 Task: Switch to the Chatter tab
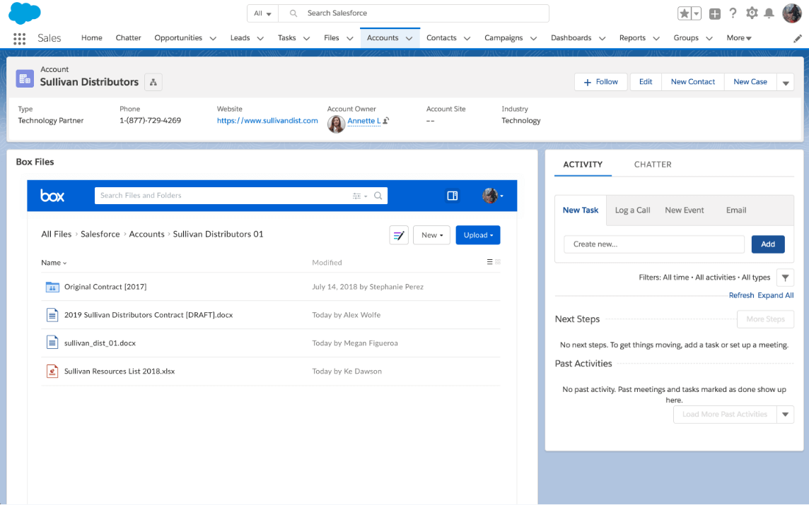652,164
